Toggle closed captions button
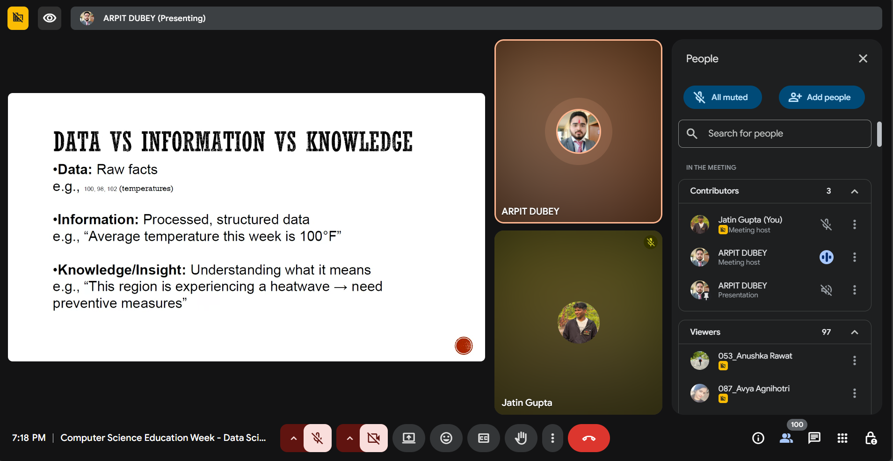 pyautogui.click(x=483, y=438)
